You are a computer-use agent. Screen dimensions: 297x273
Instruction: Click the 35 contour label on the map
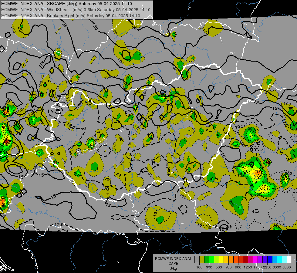[135, 27]
